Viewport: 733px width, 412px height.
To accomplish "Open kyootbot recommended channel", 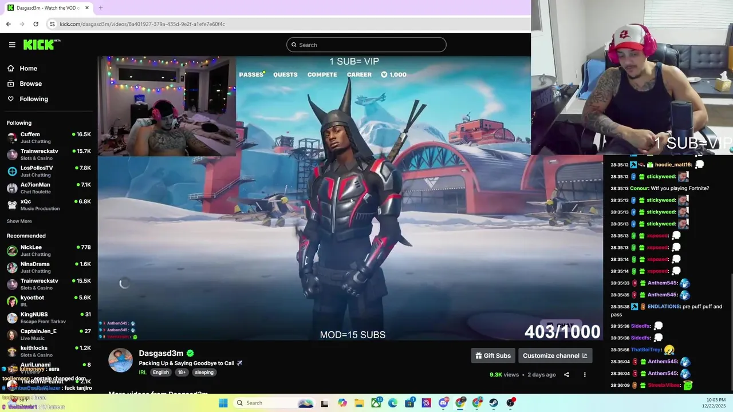I will click(49, 301).
